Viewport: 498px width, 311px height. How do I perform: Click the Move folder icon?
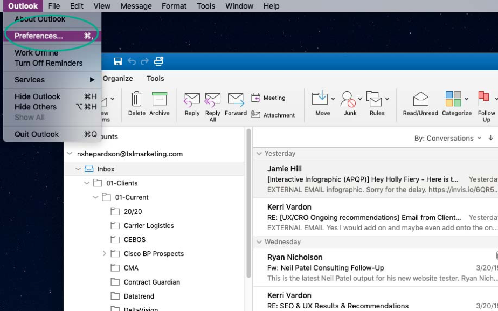pyautogui.click(x=320, y=98)
